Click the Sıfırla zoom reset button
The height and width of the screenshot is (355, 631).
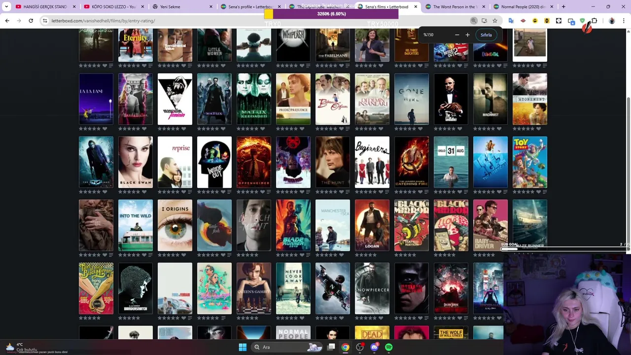tap(486, 35)
